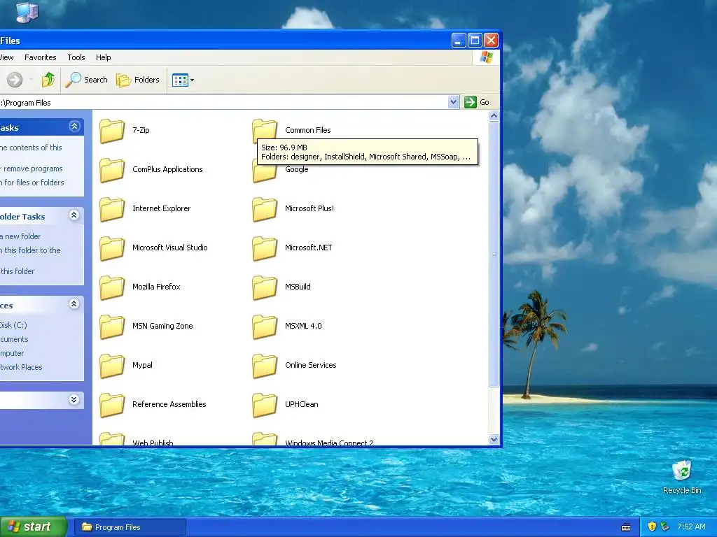Click the system clock showing 7:52 AM
717x537 pixels.
pos(691,527)
